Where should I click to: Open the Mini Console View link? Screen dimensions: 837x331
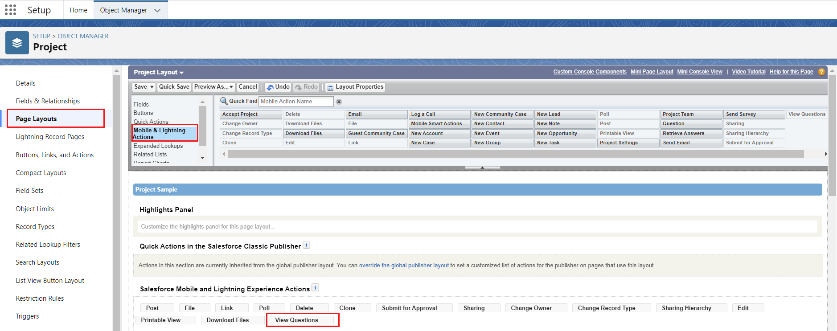tap(700, 72)
